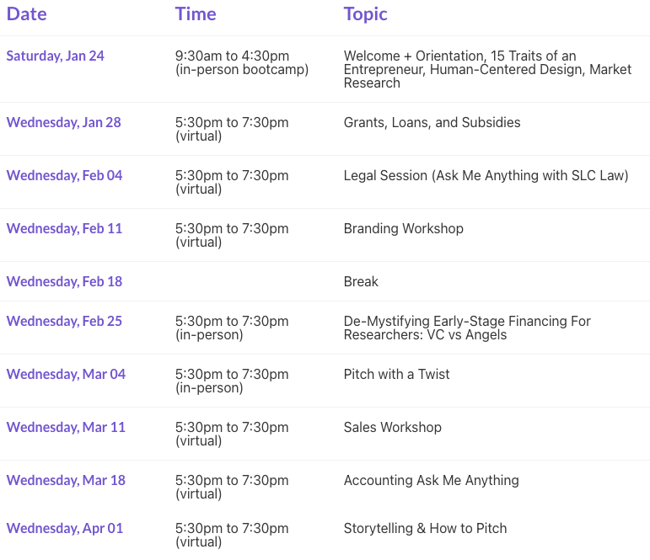The height and width of the screenshot is (560, 650).
Task: Click the Wednesday, Mar 04 date
Action: [x=66, y=375]
